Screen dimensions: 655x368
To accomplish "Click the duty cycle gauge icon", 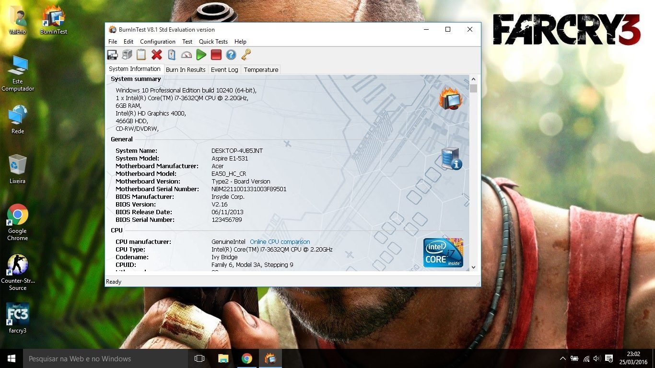I will point(187,55).
